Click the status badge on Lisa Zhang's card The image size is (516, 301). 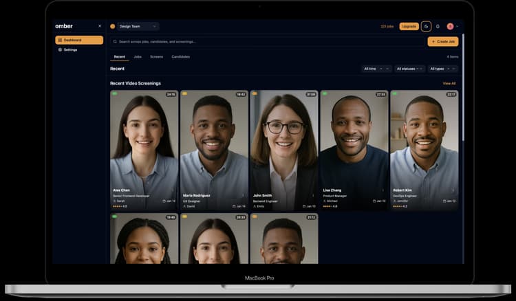[324, 93]
